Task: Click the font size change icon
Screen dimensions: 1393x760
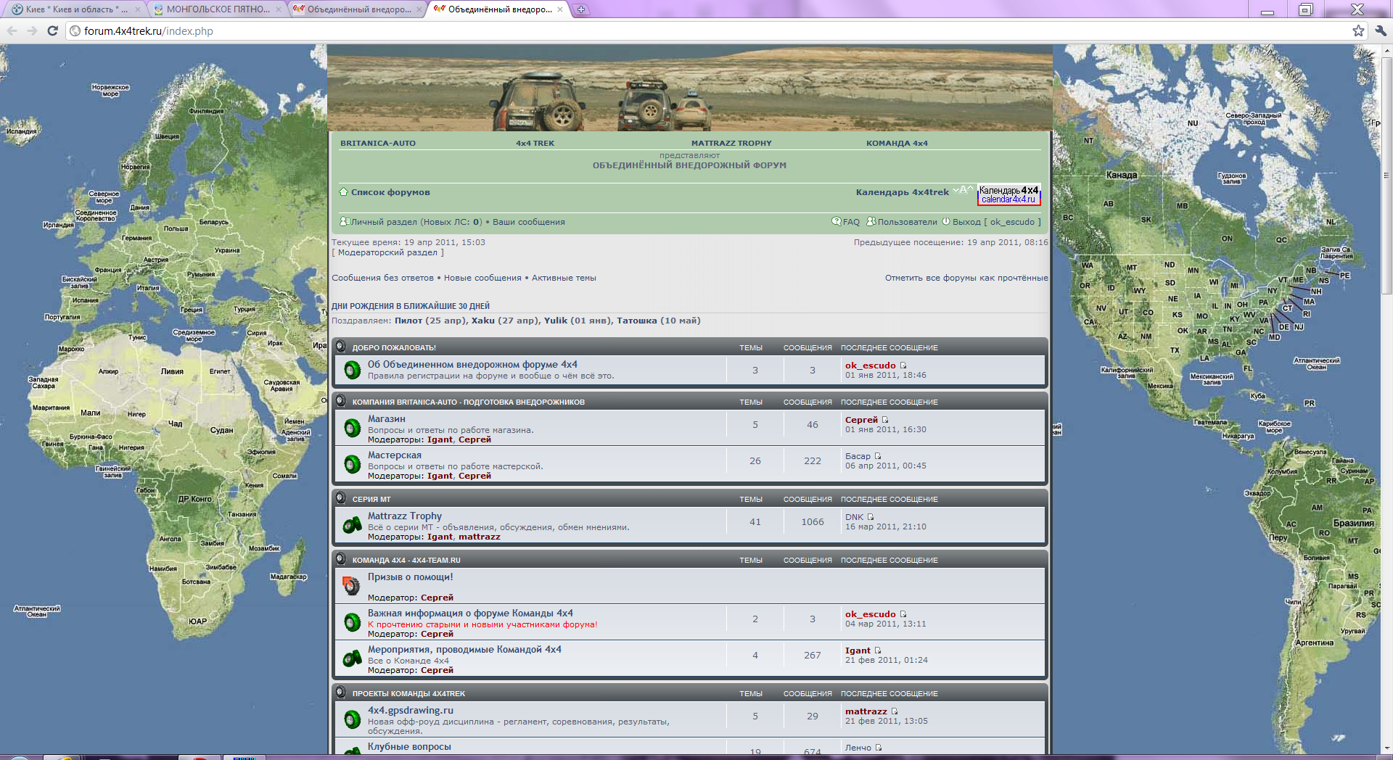Action: (x=963, y=191)
